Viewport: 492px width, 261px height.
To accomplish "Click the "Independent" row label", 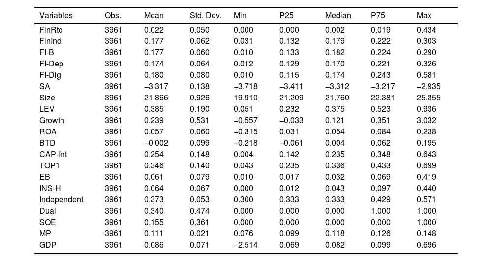I will click(x=61, y=199).
